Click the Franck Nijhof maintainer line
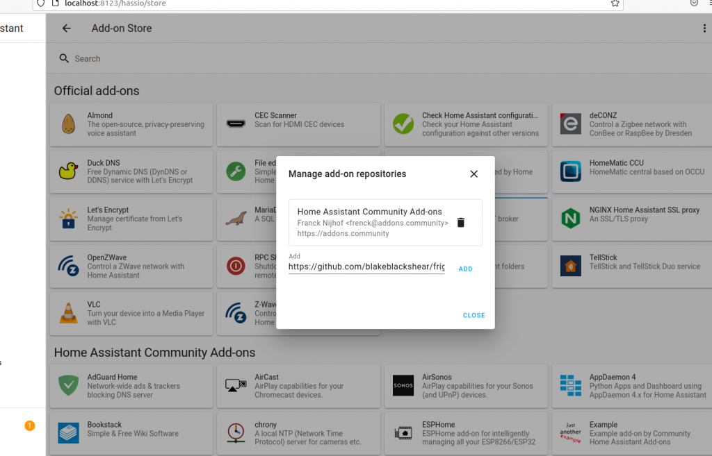The image size is (712, 456). pos(373,223)
